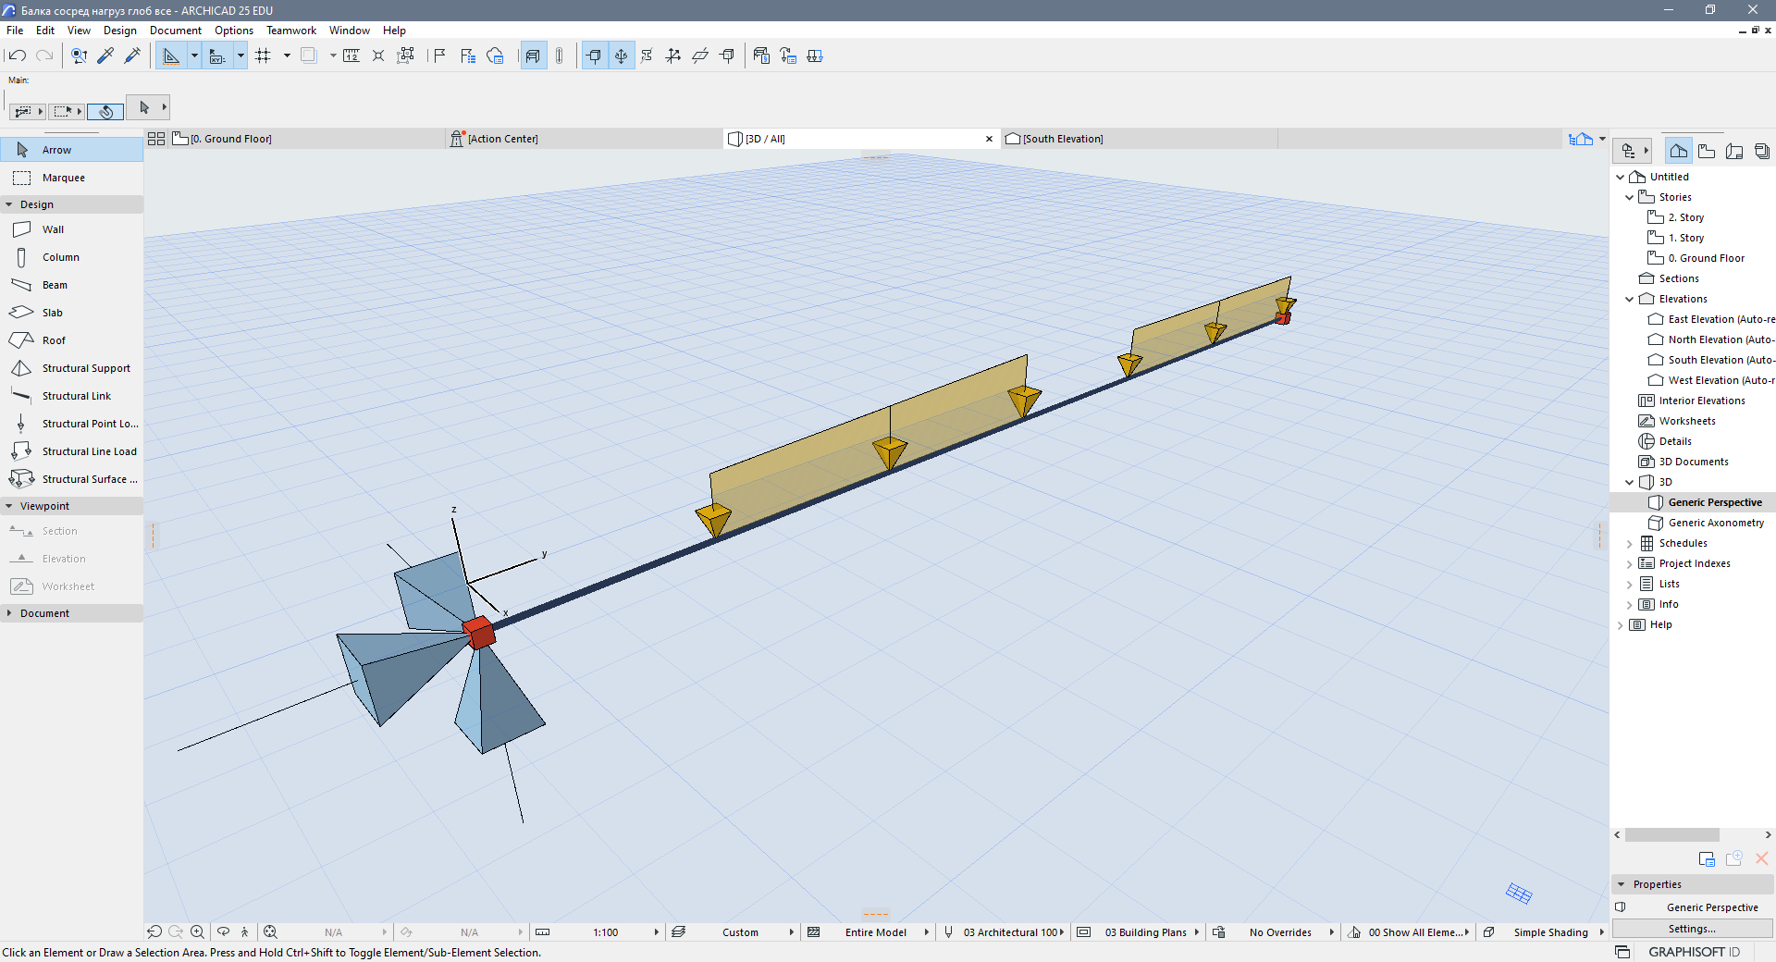Click the Settings... button in Properties
This screenshot has height=962, width=1776.
[x=1691, y=929]
